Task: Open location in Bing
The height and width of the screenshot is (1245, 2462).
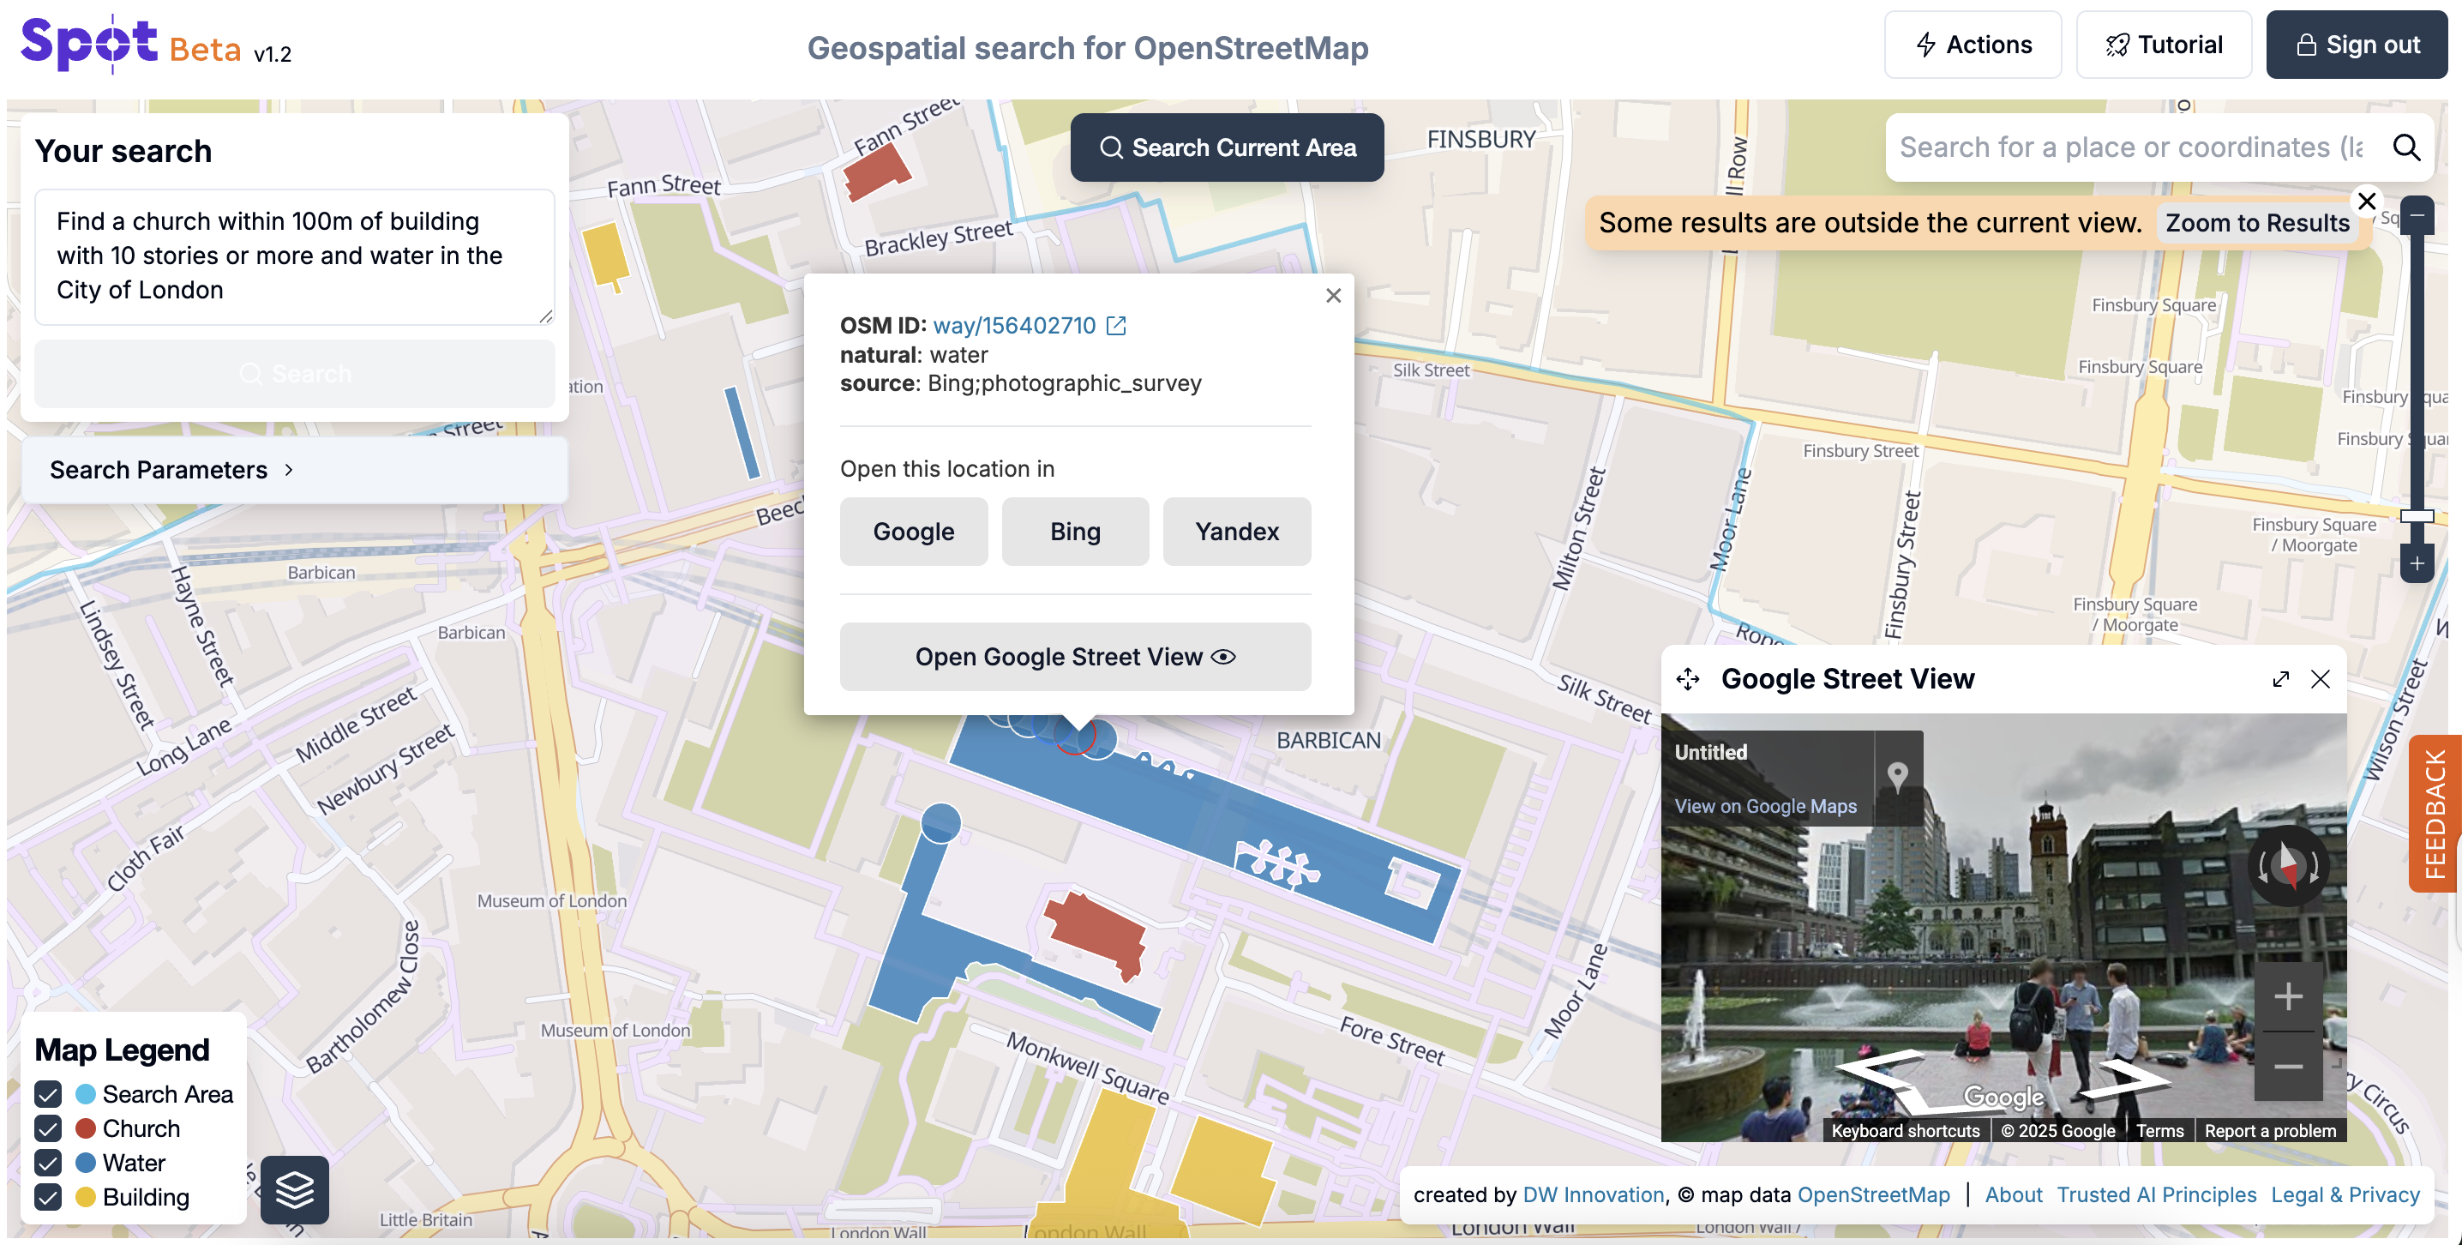Action: 1075,532
